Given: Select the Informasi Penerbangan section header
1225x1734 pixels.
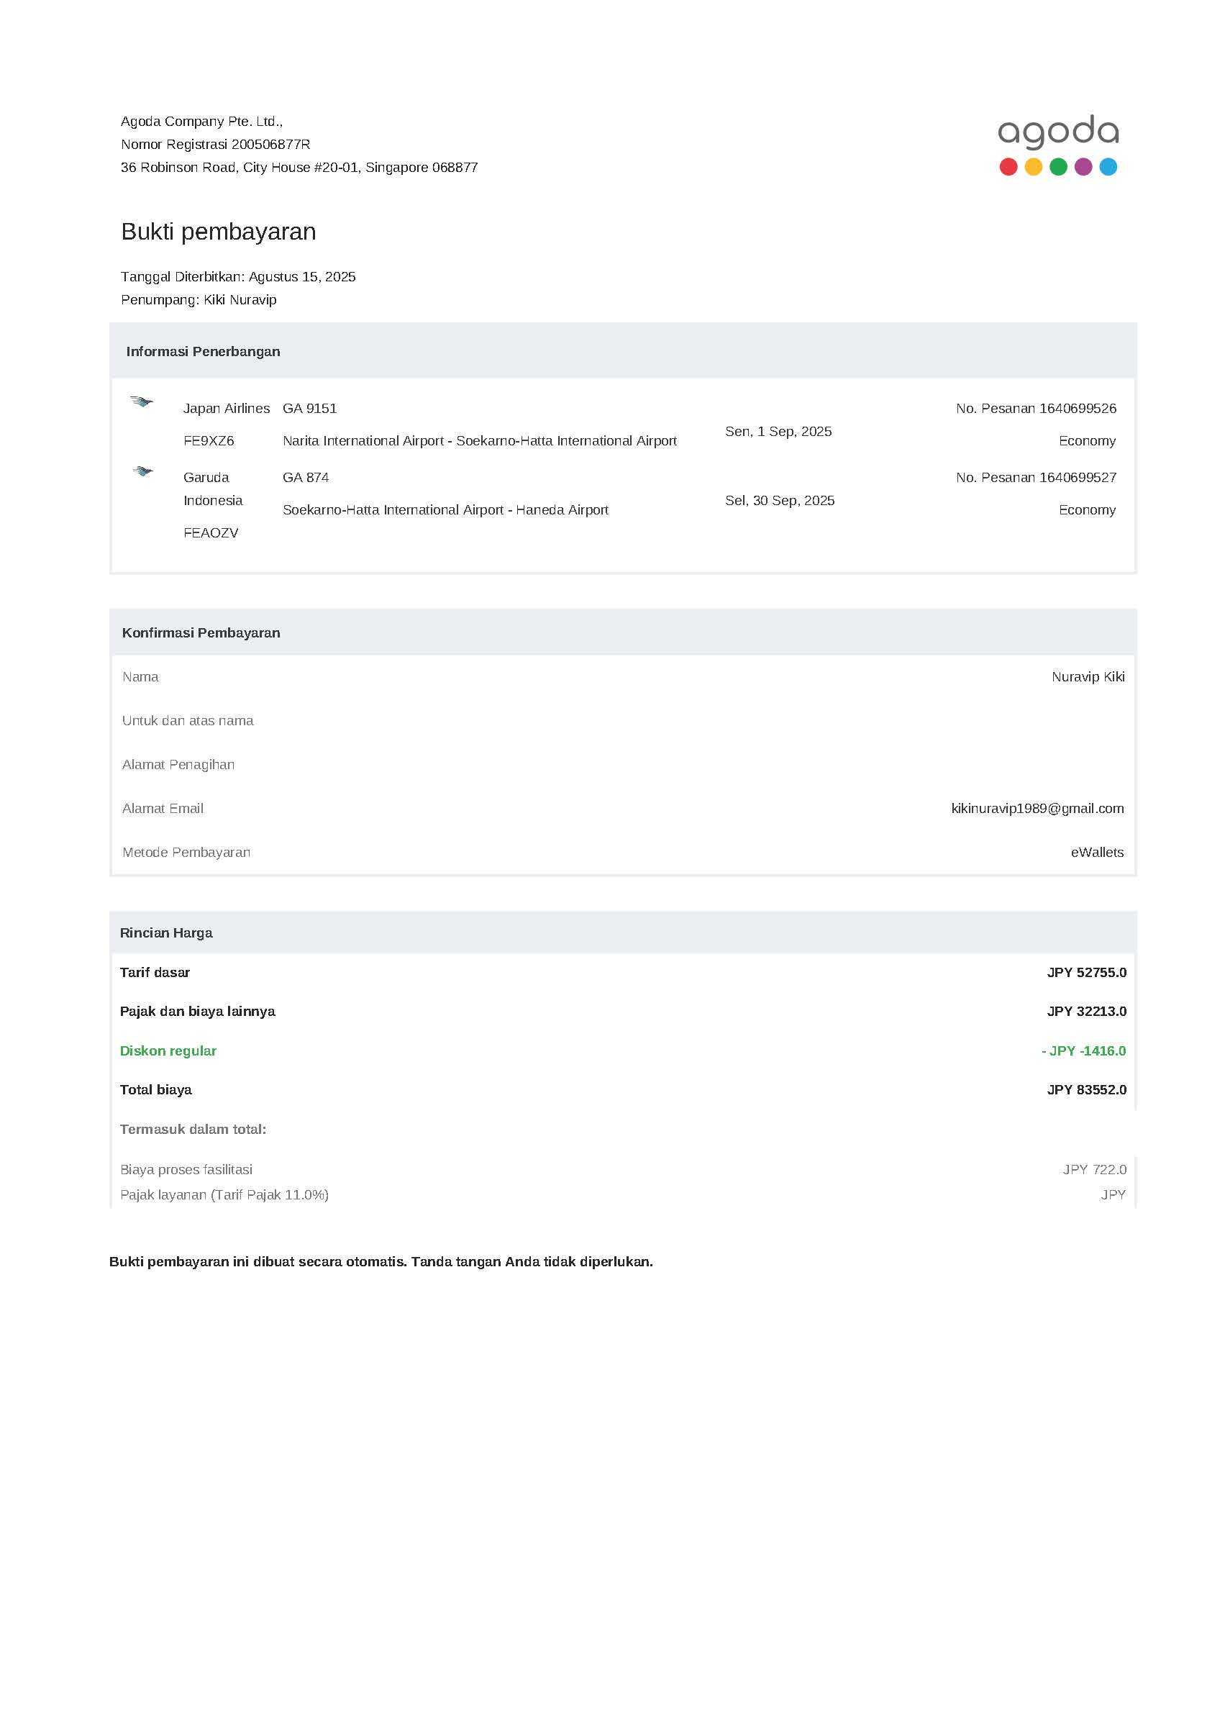Looking at the screenshot, I should (x=203, y=351).
